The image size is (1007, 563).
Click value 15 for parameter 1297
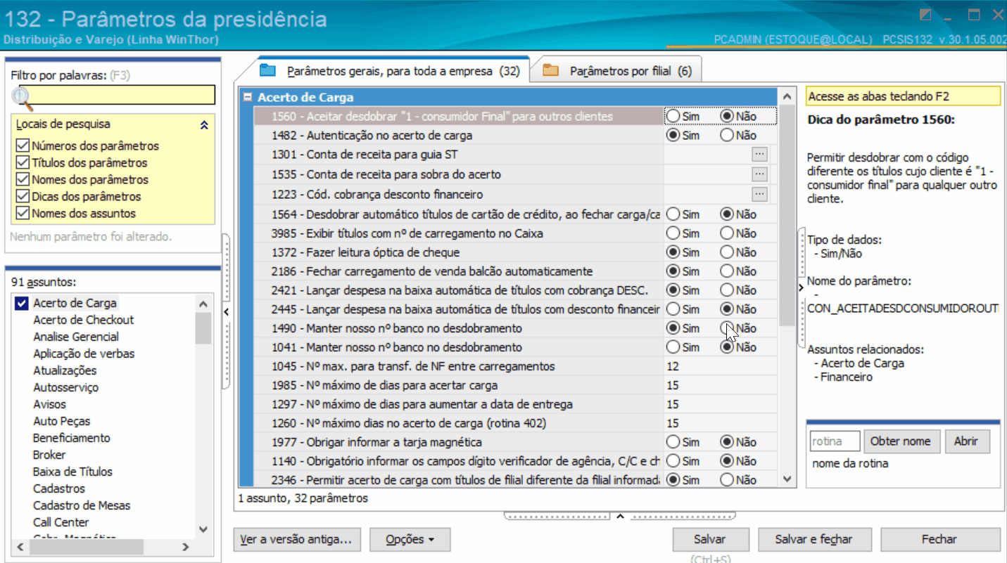[720, 404]
